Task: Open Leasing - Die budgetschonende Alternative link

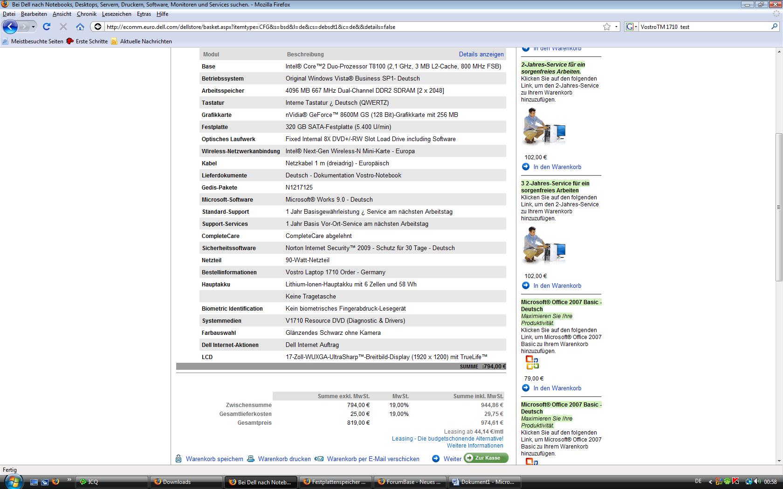Action: tap(448, 439)
